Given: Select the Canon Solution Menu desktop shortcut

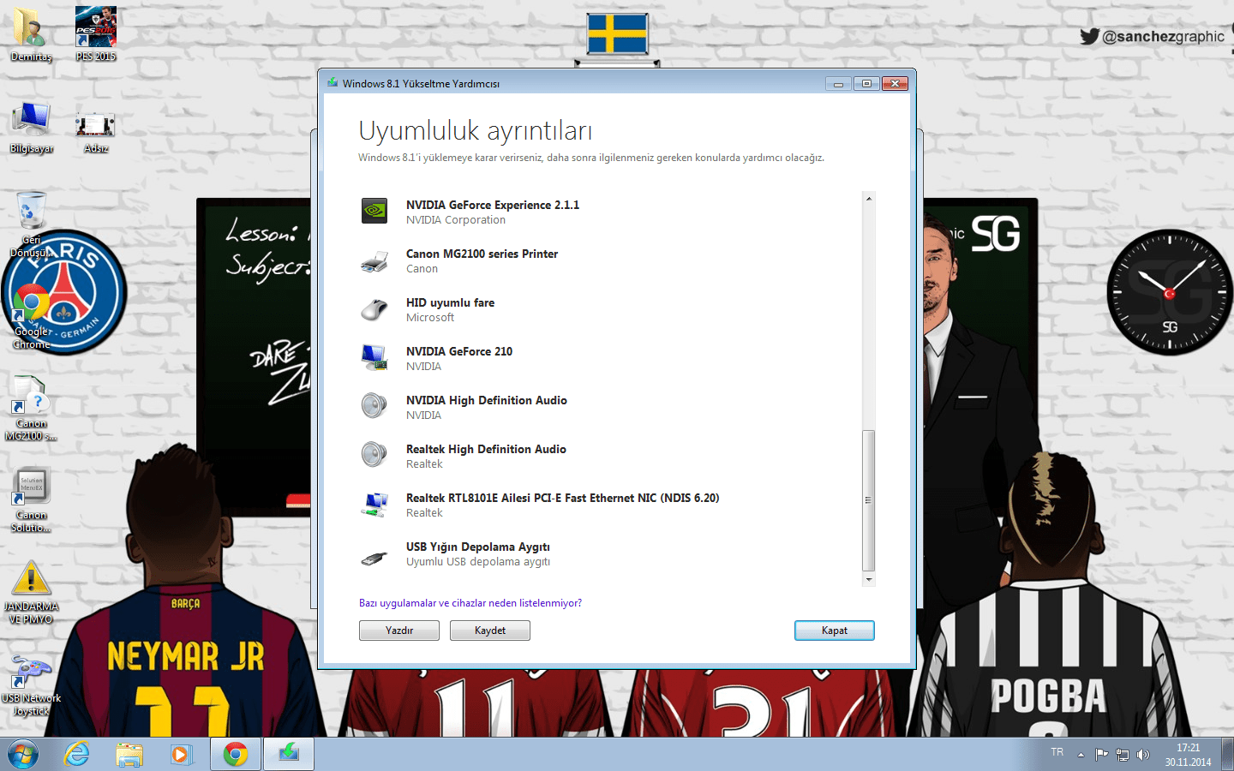Looking at the screenshot, I should click(x=31, y=500).
